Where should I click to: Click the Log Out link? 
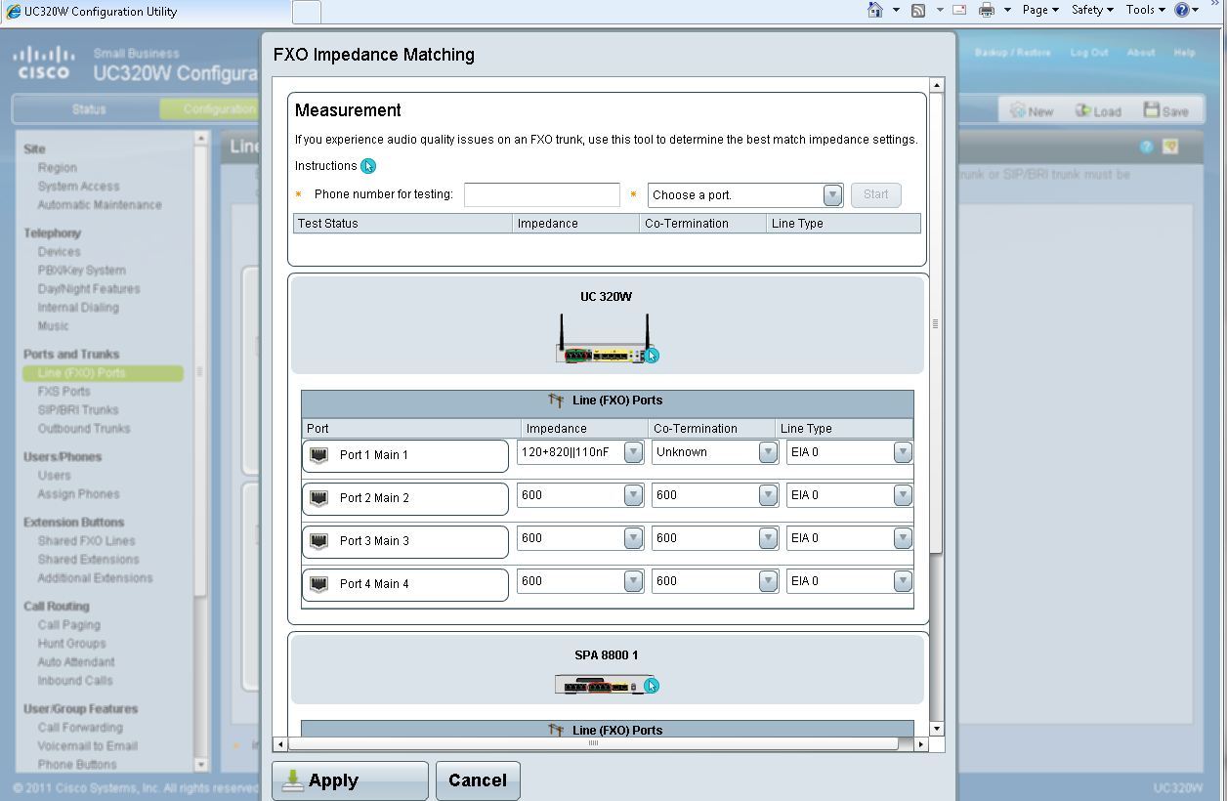[1089, 53]
